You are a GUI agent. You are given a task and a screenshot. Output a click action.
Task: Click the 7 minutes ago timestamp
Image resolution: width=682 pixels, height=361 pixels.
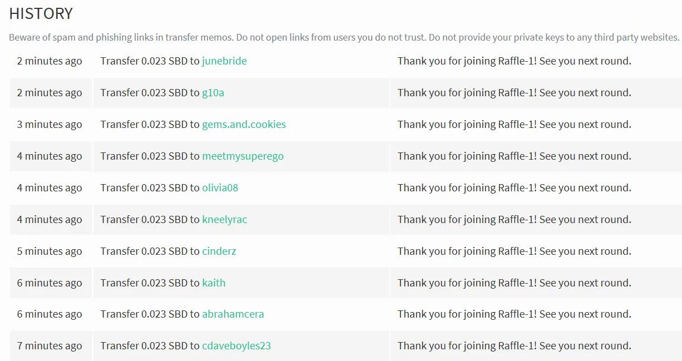[50, 346]
